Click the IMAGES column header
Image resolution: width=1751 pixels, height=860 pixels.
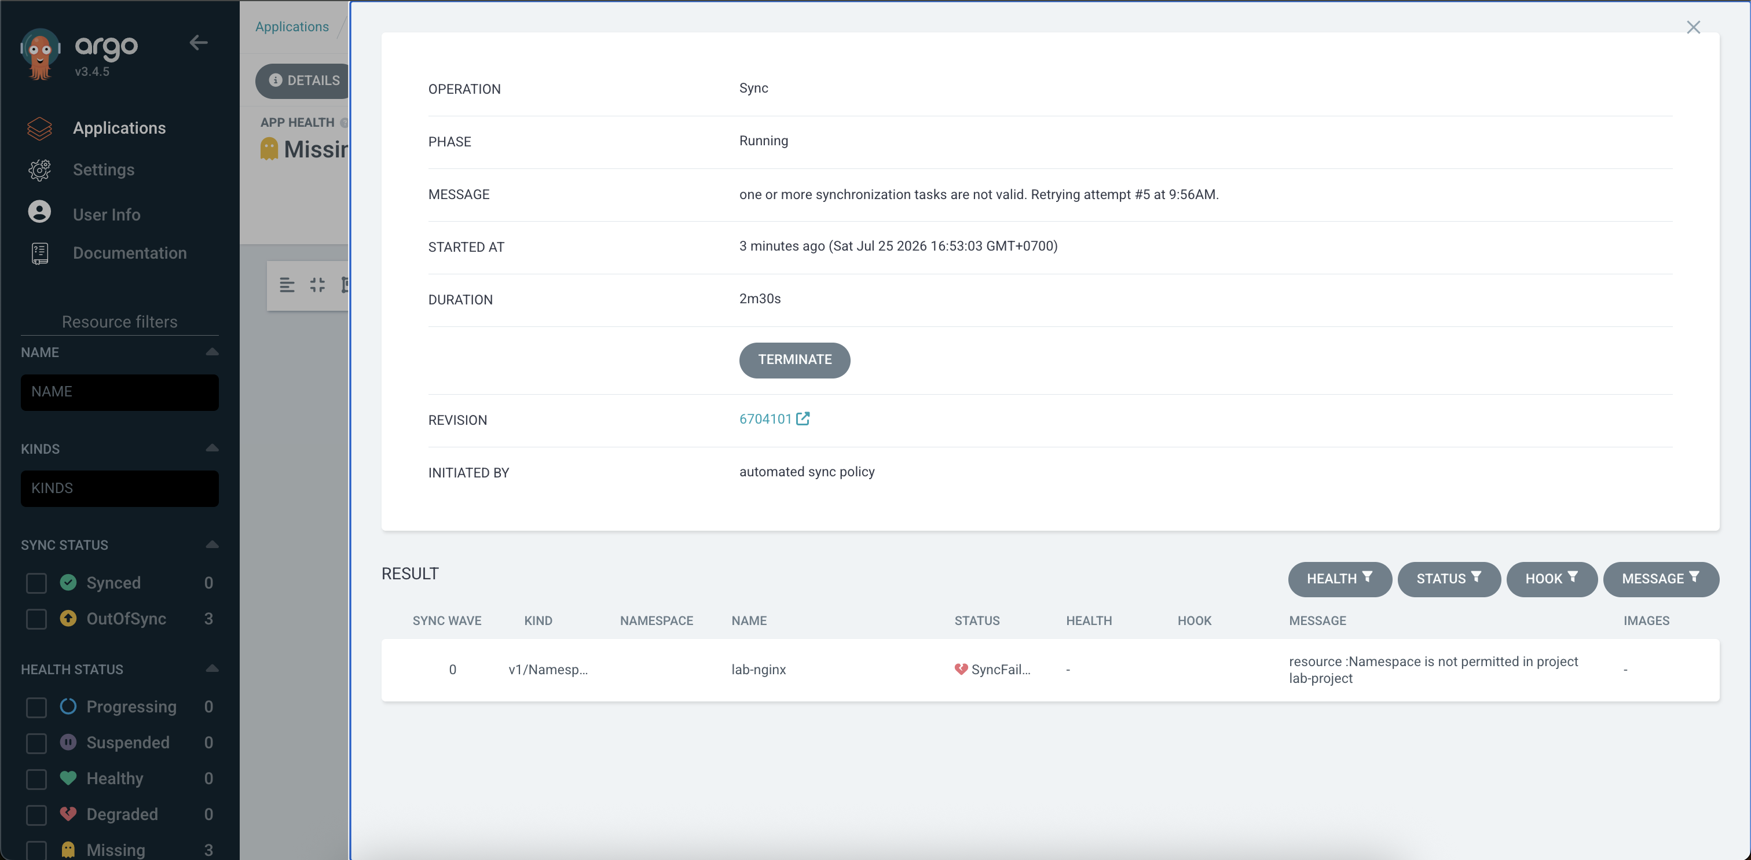(1646, 621)
